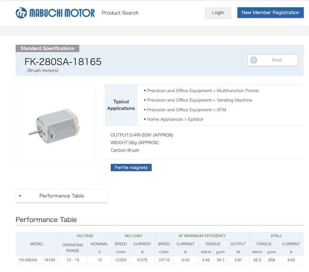Click the 18165 model number cell
This screenshot has width=309, height=272.
(x=49, y=260)
